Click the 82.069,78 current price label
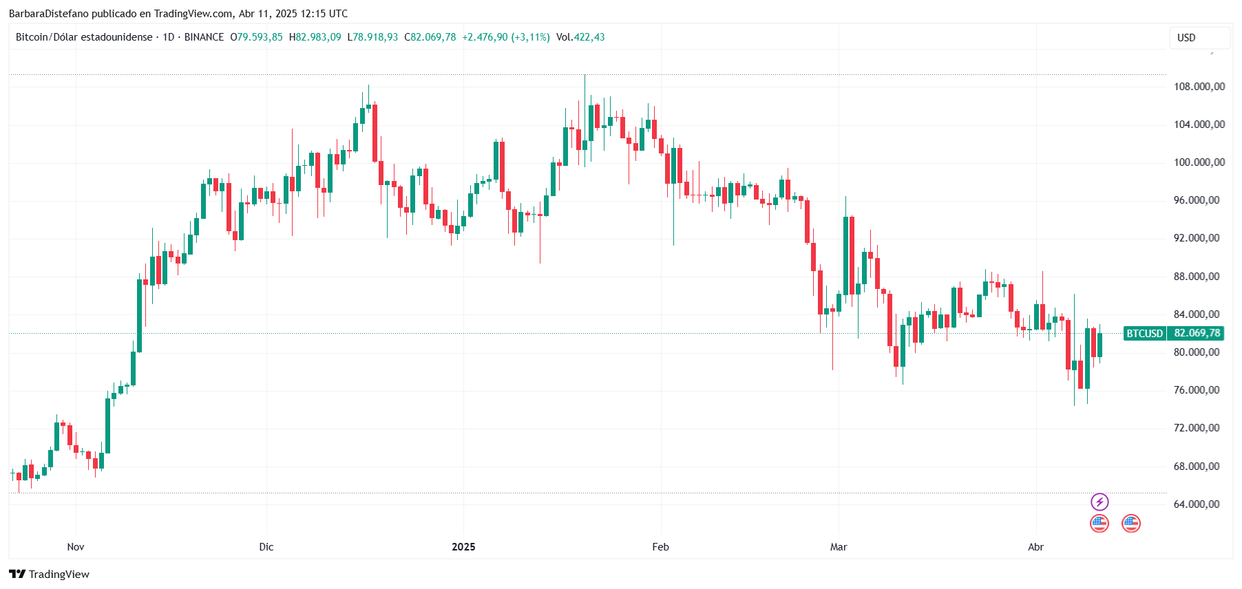Image resolution: width=1242 pixels, height=589 pixels. (1197, 333)
